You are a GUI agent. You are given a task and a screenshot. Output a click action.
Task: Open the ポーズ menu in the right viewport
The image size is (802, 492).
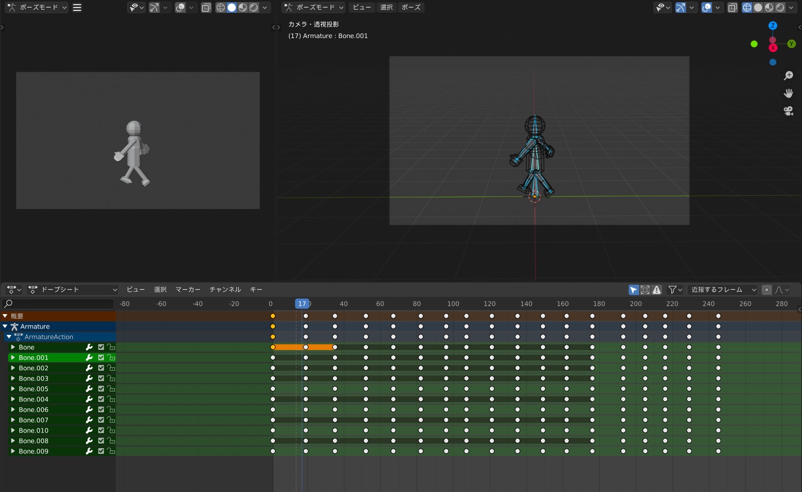coord(411,8)
